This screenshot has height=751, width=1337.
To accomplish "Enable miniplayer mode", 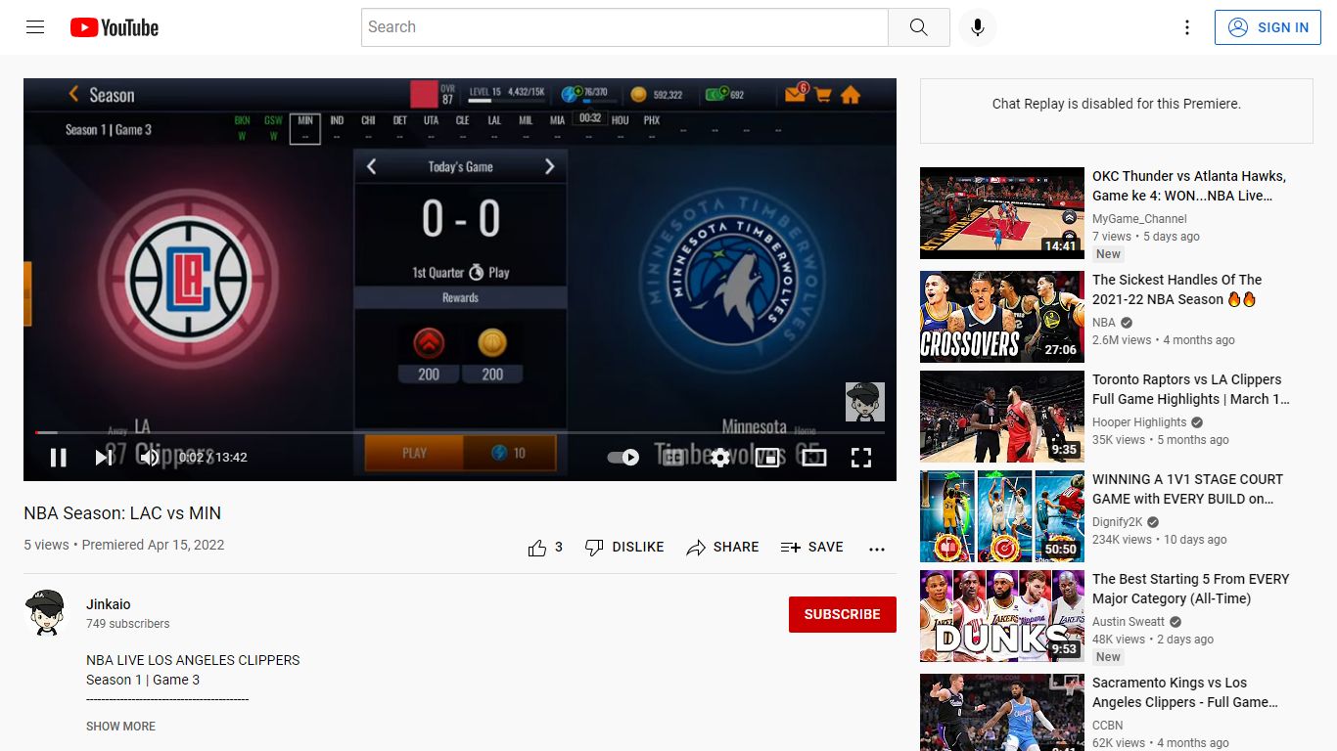I will click(767, 457).
